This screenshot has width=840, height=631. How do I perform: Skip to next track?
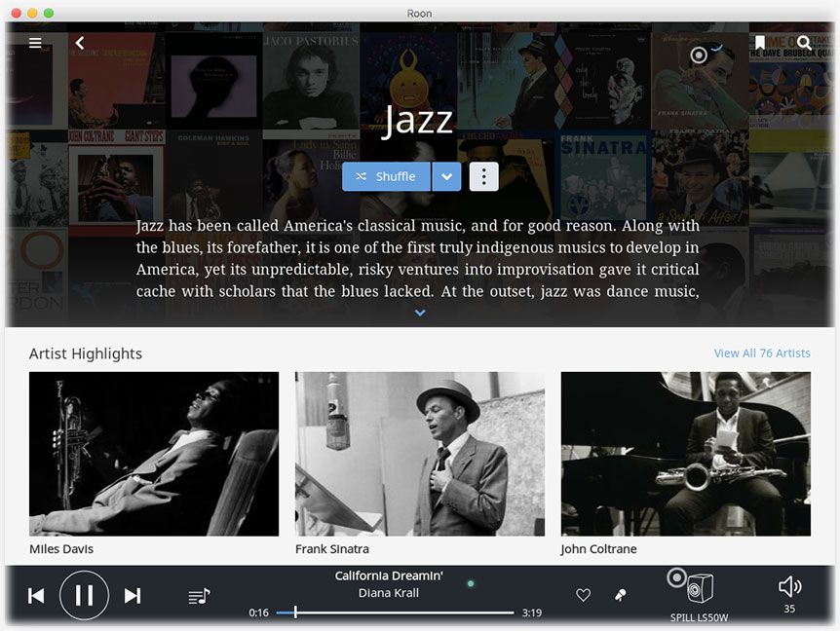point(133,596)
